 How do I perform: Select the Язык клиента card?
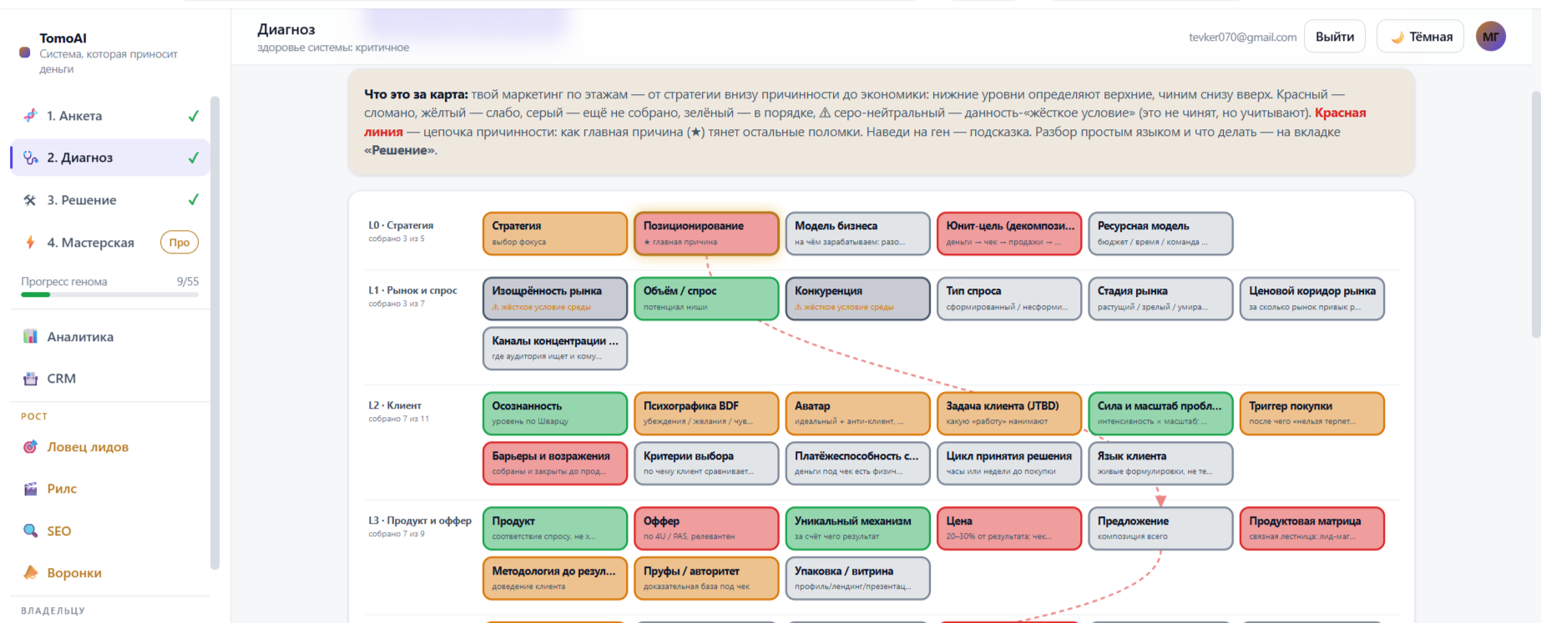tap(1160, 463)
